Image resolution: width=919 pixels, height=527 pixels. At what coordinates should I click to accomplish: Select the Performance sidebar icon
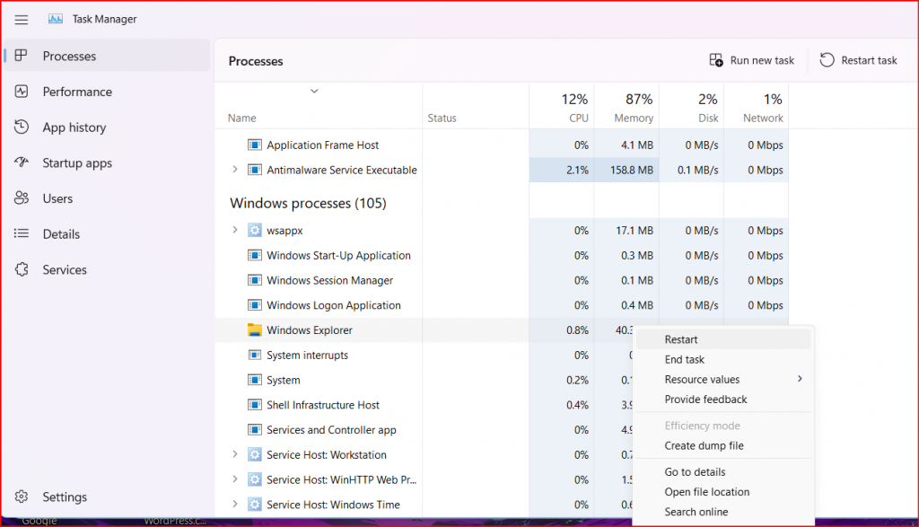[22, 92]
